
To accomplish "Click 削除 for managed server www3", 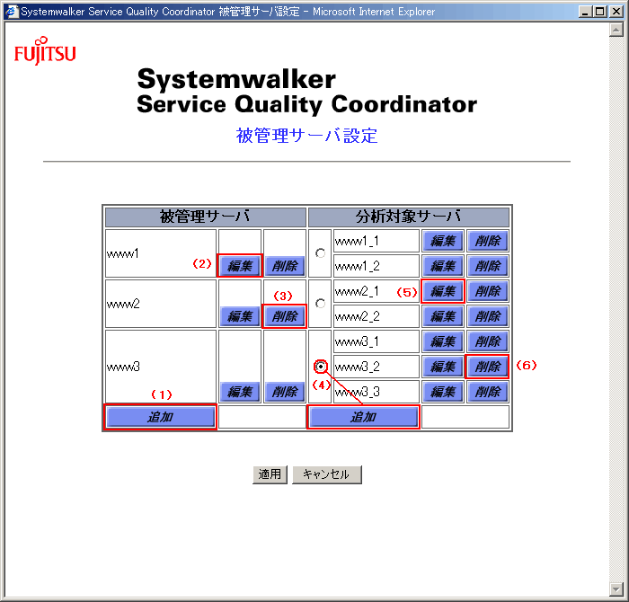I will click(x=285, y=392).
